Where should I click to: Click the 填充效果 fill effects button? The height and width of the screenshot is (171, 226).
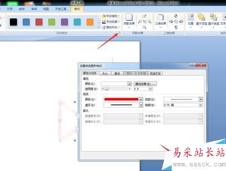pyautogui.click(x=145, y=84)
